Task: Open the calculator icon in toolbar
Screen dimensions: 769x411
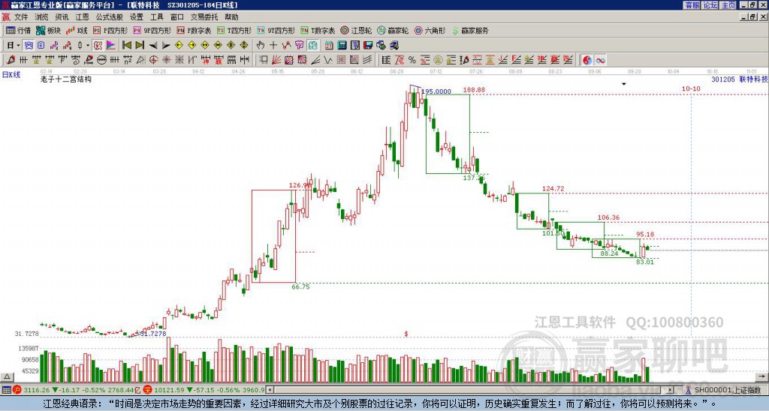Action: pyautogui.click(x=342, y=46)
